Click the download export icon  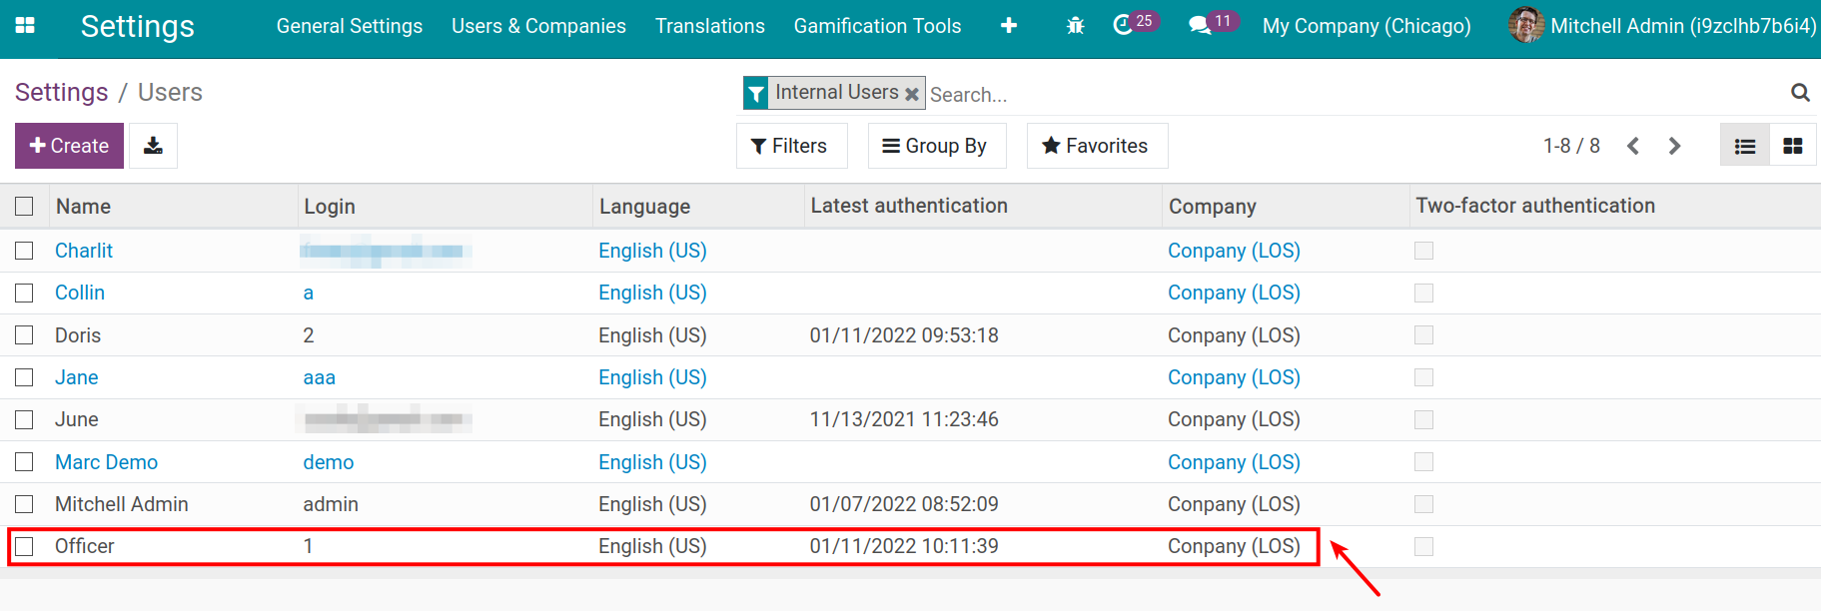tap(153, 146)
